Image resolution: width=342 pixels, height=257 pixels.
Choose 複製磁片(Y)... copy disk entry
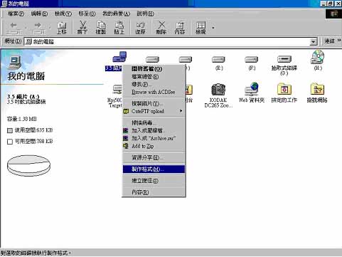click(154, 103)
